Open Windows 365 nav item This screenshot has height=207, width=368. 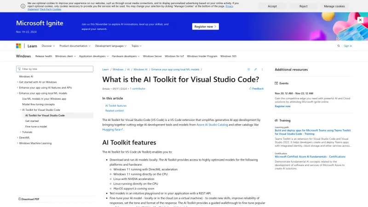(228, 56)
